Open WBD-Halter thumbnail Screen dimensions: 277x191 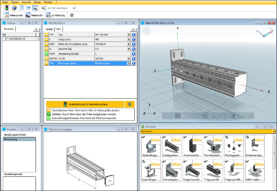point(255,171)
